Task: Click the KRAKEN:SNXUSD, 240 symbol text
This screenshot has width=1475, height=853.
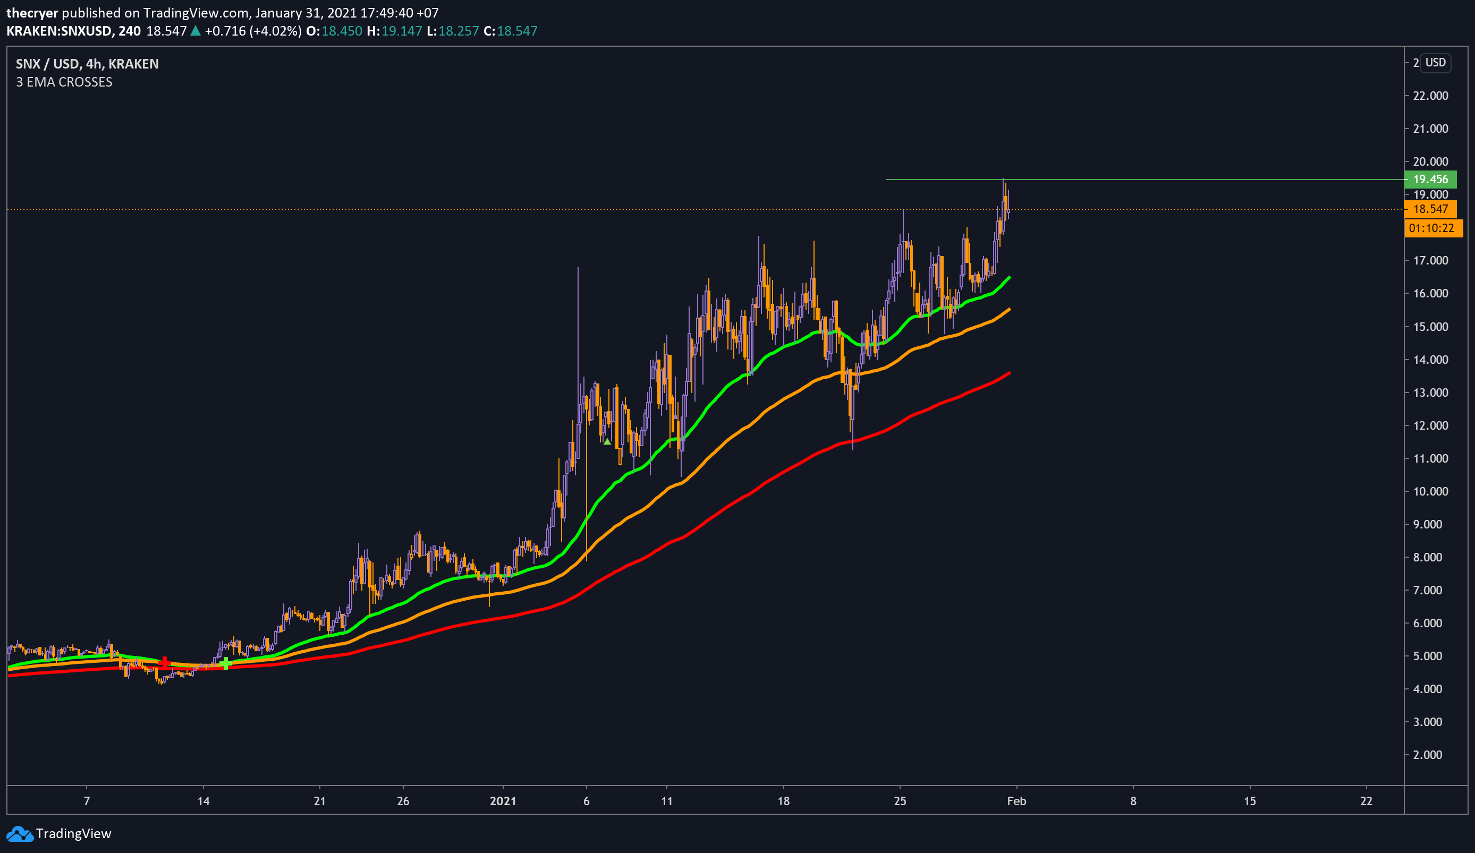Action: tap(74, 31)
